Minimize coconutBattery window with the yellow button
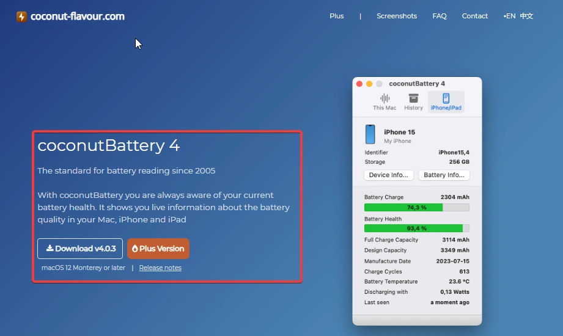Image resolution: width=563 pixels, height=336 pixels. (x=369, y=84)
